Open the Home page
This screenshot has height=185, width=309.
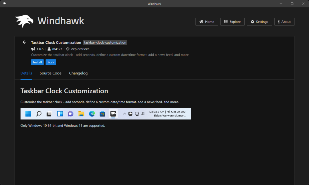point(207,22)
